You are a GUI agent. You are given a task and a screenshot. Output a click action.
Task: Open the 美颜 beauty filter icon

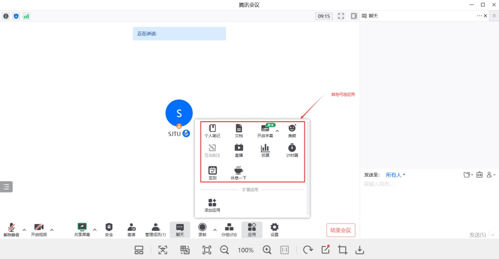click(292, 131)
